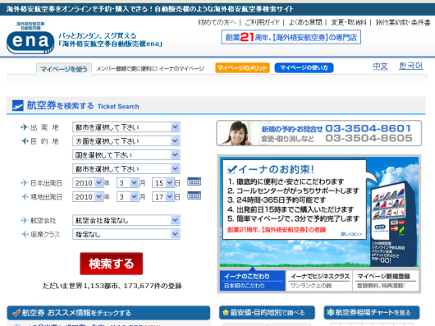Select the イーナのこだわり tab

click(253, 281)
